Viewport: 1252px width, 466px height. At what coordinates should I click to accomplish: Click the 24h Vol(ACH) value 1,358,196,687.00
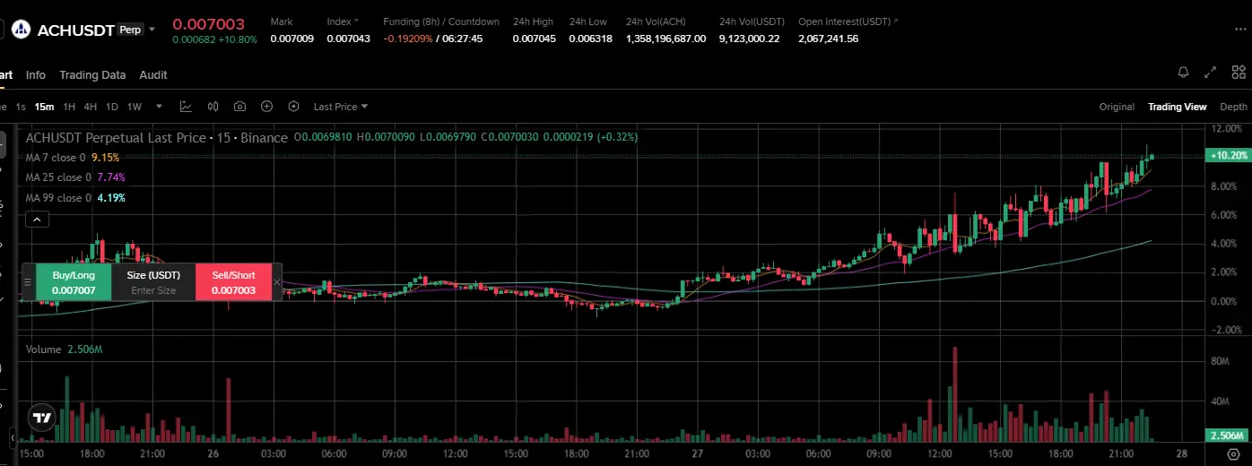click(x=666, y=39)
